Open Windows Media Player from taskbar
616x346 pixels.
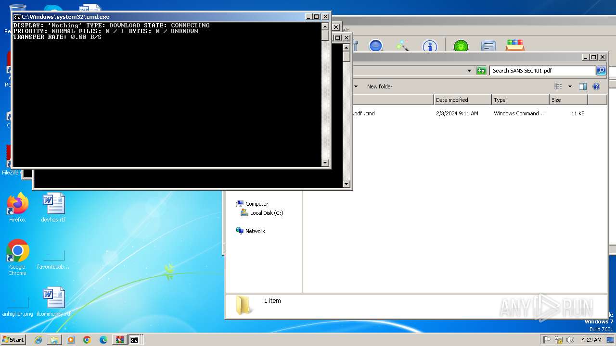point(71,340)
